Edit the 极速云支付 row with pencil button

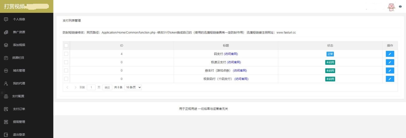coord(390,62)
